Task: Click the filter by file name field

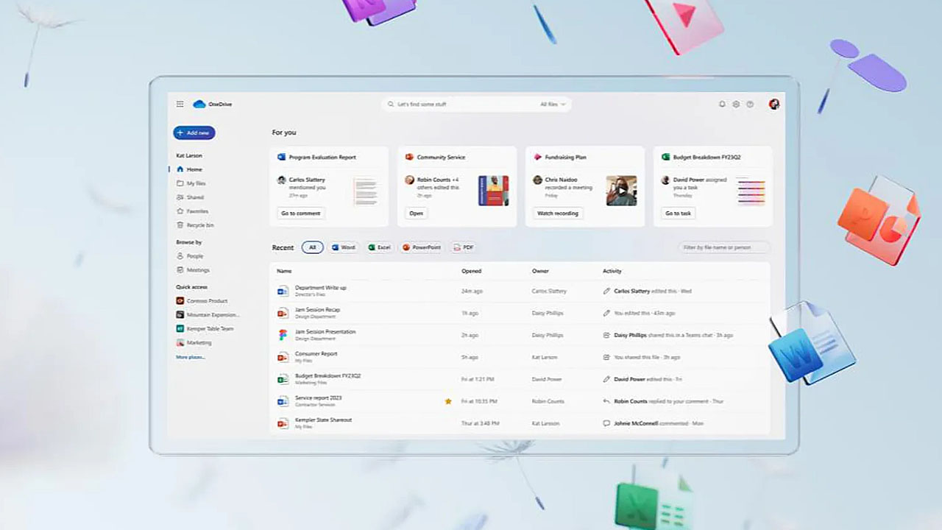Action: click(724, 247)
